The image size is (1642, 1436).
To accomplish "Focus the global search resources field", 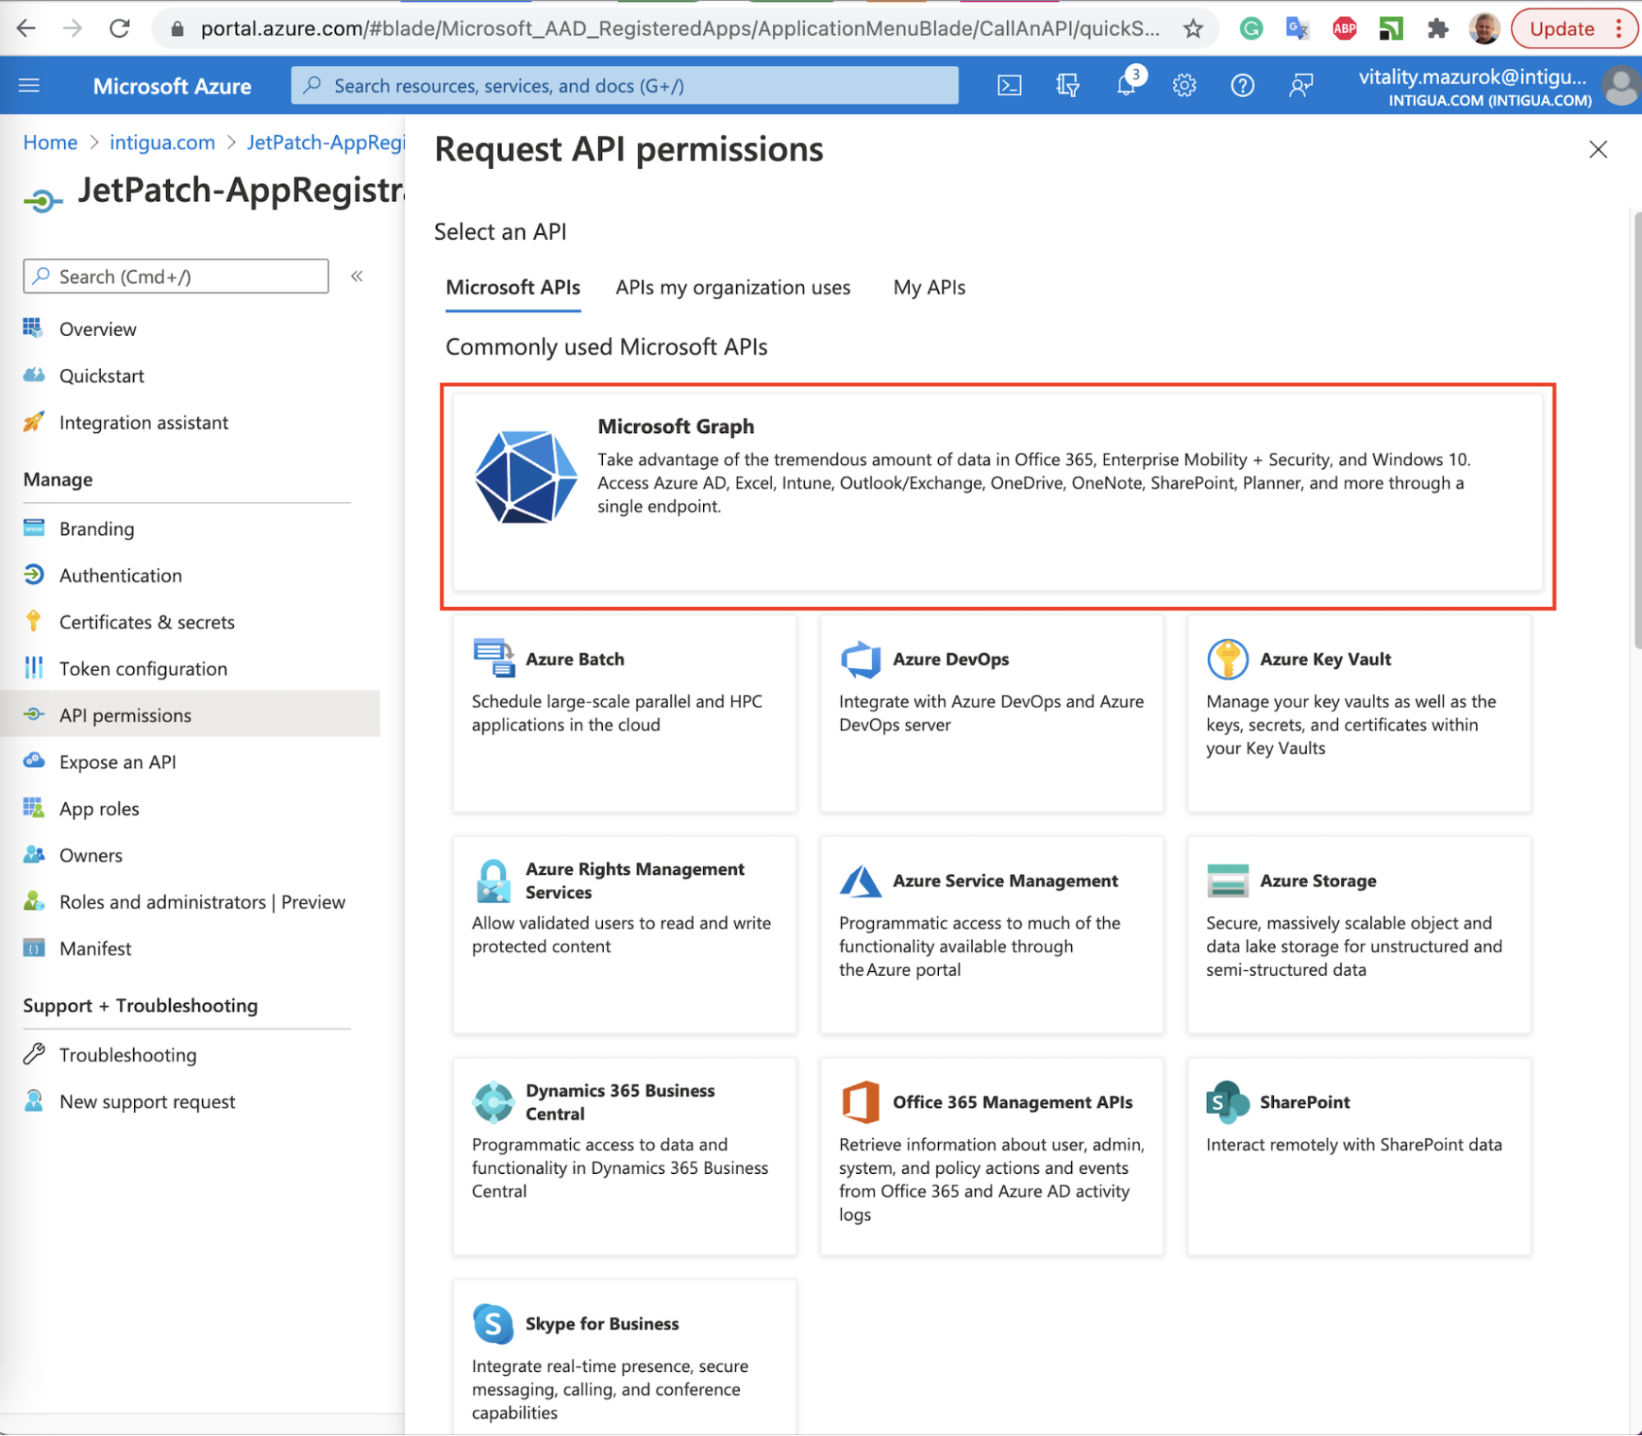I will [624, 85].
